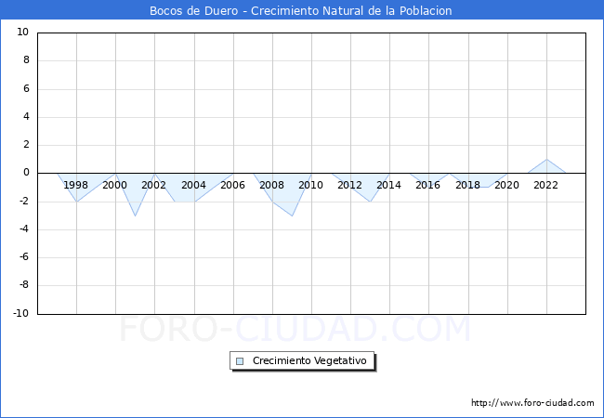Click the 2016 x-axis label
The width and height of the screenshot is (604, 418).
(x=427, y=185)
